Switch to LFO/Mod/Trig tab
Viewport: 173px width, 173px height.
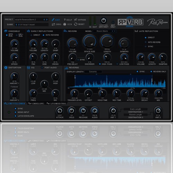coord(56,103)
